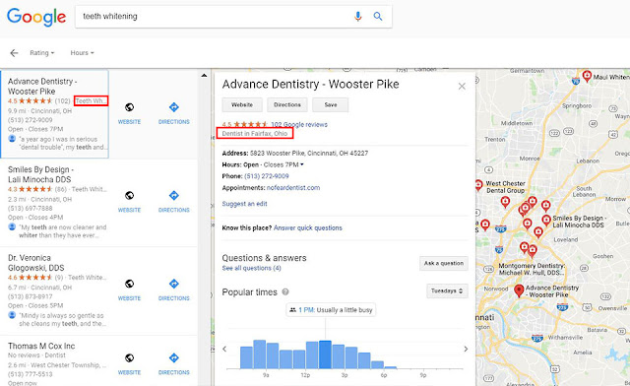Click the up arrow of the results scrollbar
The height and width of the screenshot is (386, 630).
tap(204, 76)
